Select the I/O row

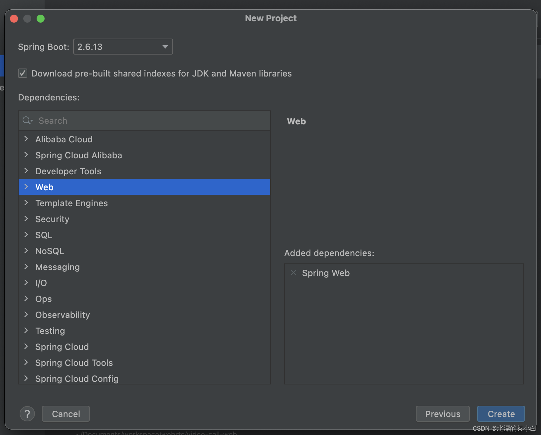144,283
